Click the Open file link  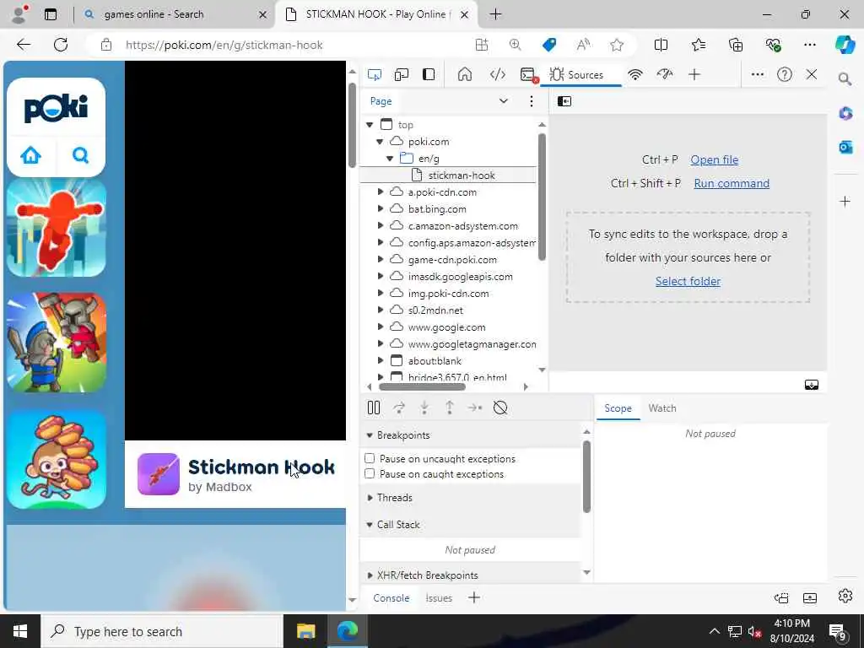point(714,159)
